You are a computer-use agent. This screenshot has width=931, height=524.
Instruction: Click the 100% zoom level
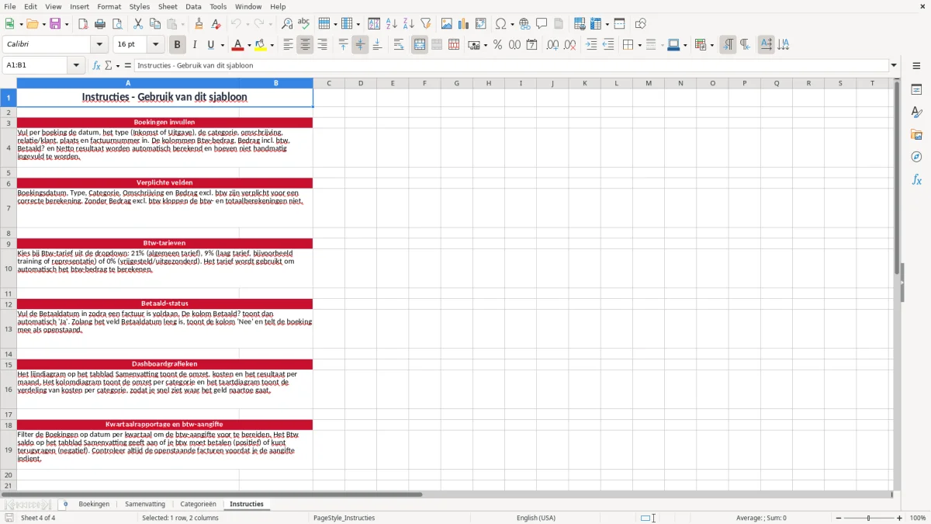918,518
